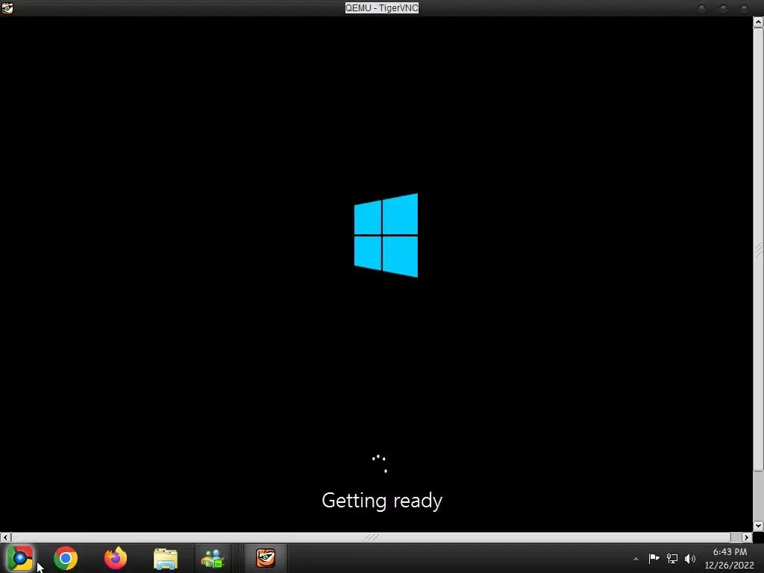764x573 pixels.
Task: Launch Google Chrome from the taskbar
Action: tap(66, 558)
